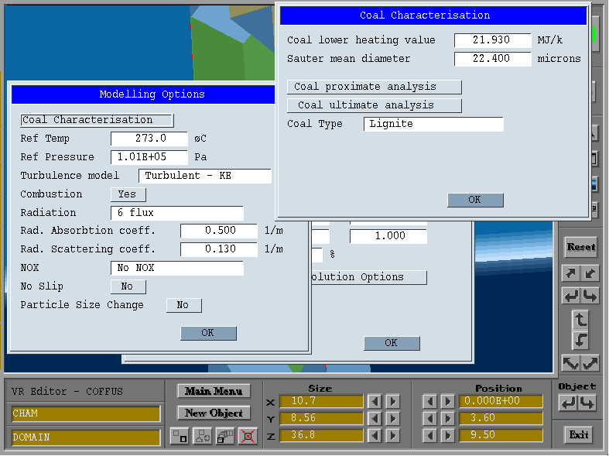Toggle the Particle Size Change option
This screenshot has width=609, height=456.
coord(183,305)
